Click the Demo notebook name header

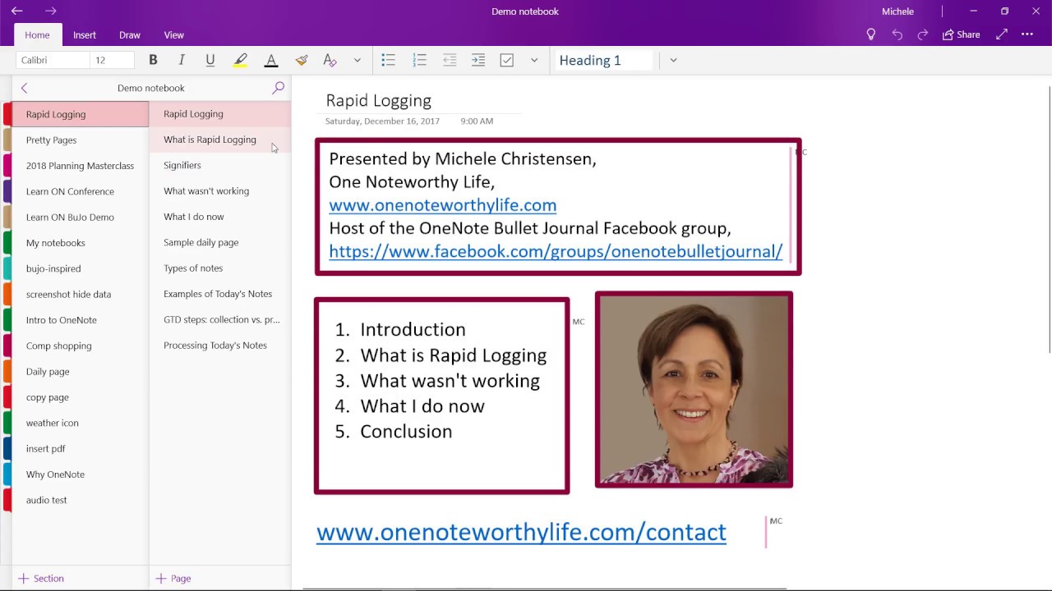tap(151, 88)
